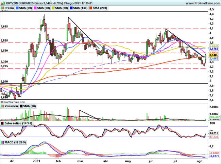Click the light blue SMA (20) swatch
Screen dimensions: 221x164
click(17, 8)
